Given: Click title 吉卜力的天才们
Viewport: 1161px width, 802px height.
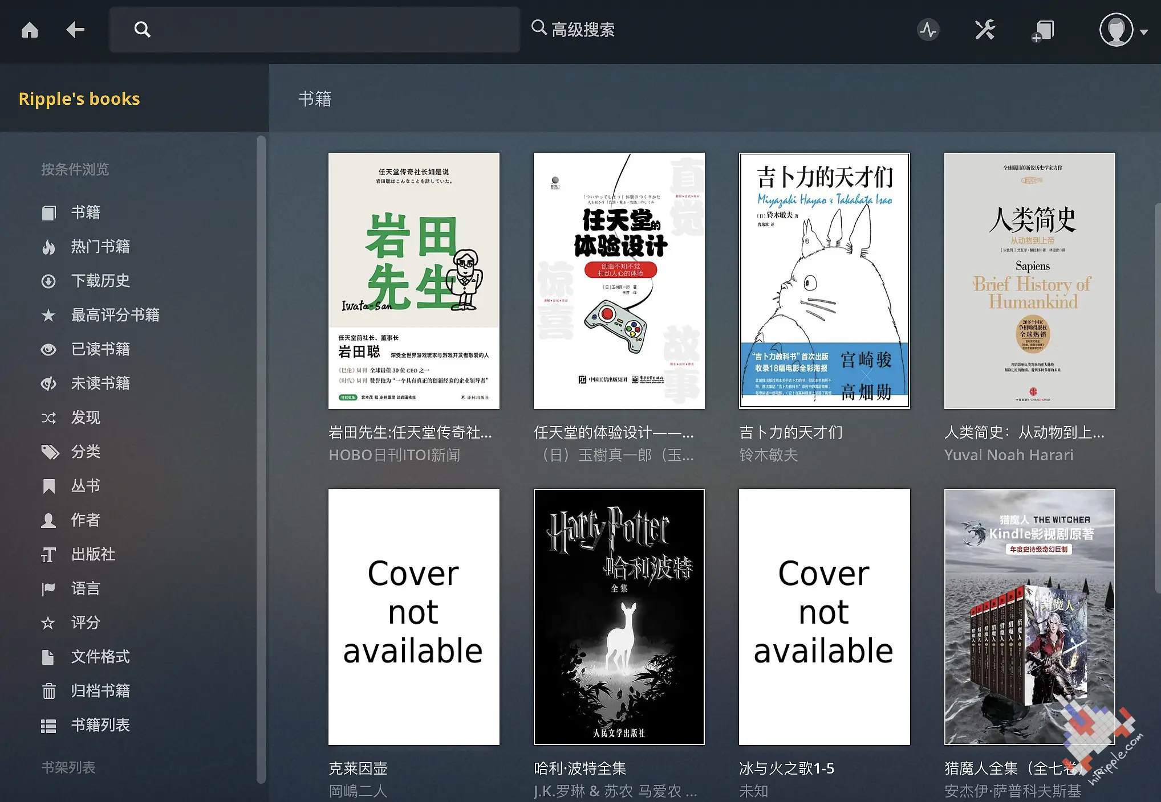Looking at the screenshot, I should [x=791, y=432].
